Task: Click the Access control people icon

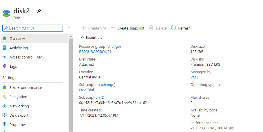Action: [5, 57]
